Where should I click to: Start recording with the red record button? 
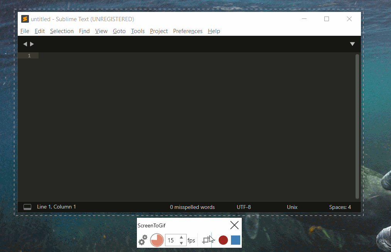pos(223,240)
